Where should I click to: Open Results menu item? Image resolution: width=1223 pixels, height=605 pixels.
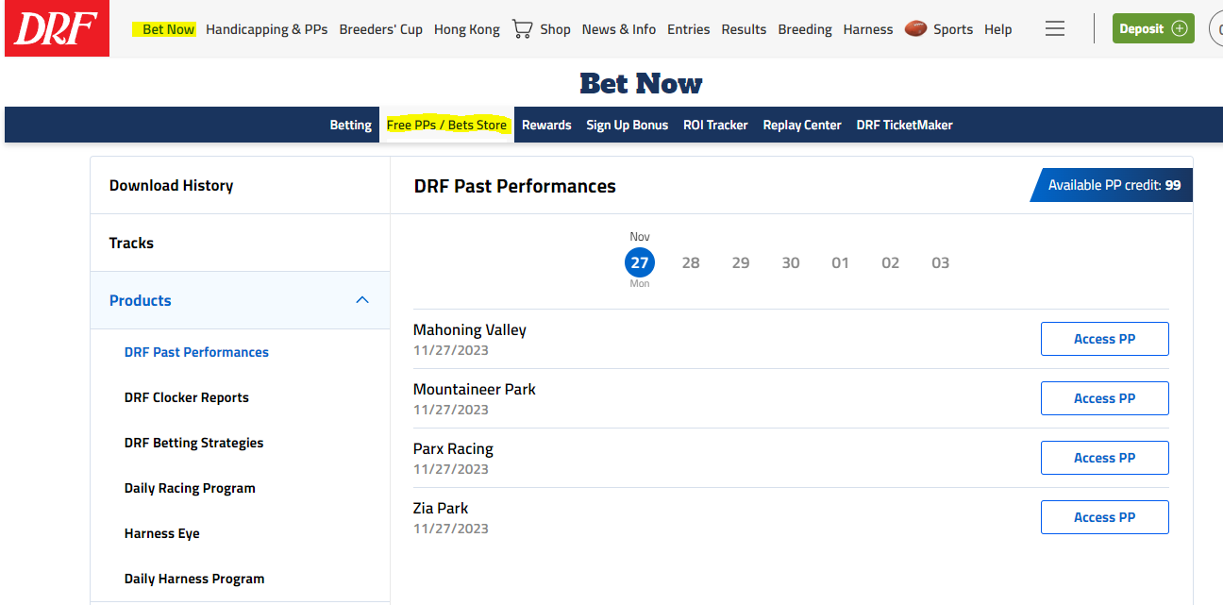click(x=744, y=29)
